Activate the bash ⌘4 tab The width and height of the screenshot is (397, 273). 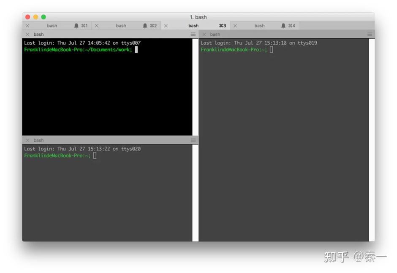[x=259, y=25]
